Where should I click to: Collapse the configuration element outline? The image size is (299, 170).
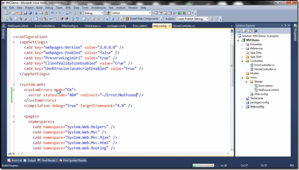14,37
